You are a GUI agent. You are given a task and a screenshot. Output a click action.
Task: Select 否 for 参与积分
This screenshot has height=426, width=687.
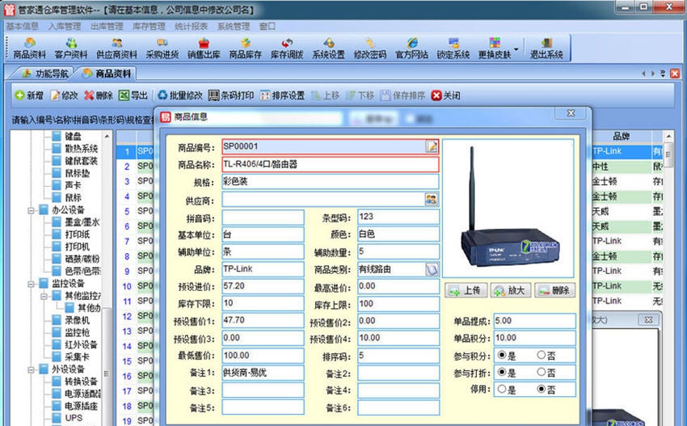pos(541,355)
